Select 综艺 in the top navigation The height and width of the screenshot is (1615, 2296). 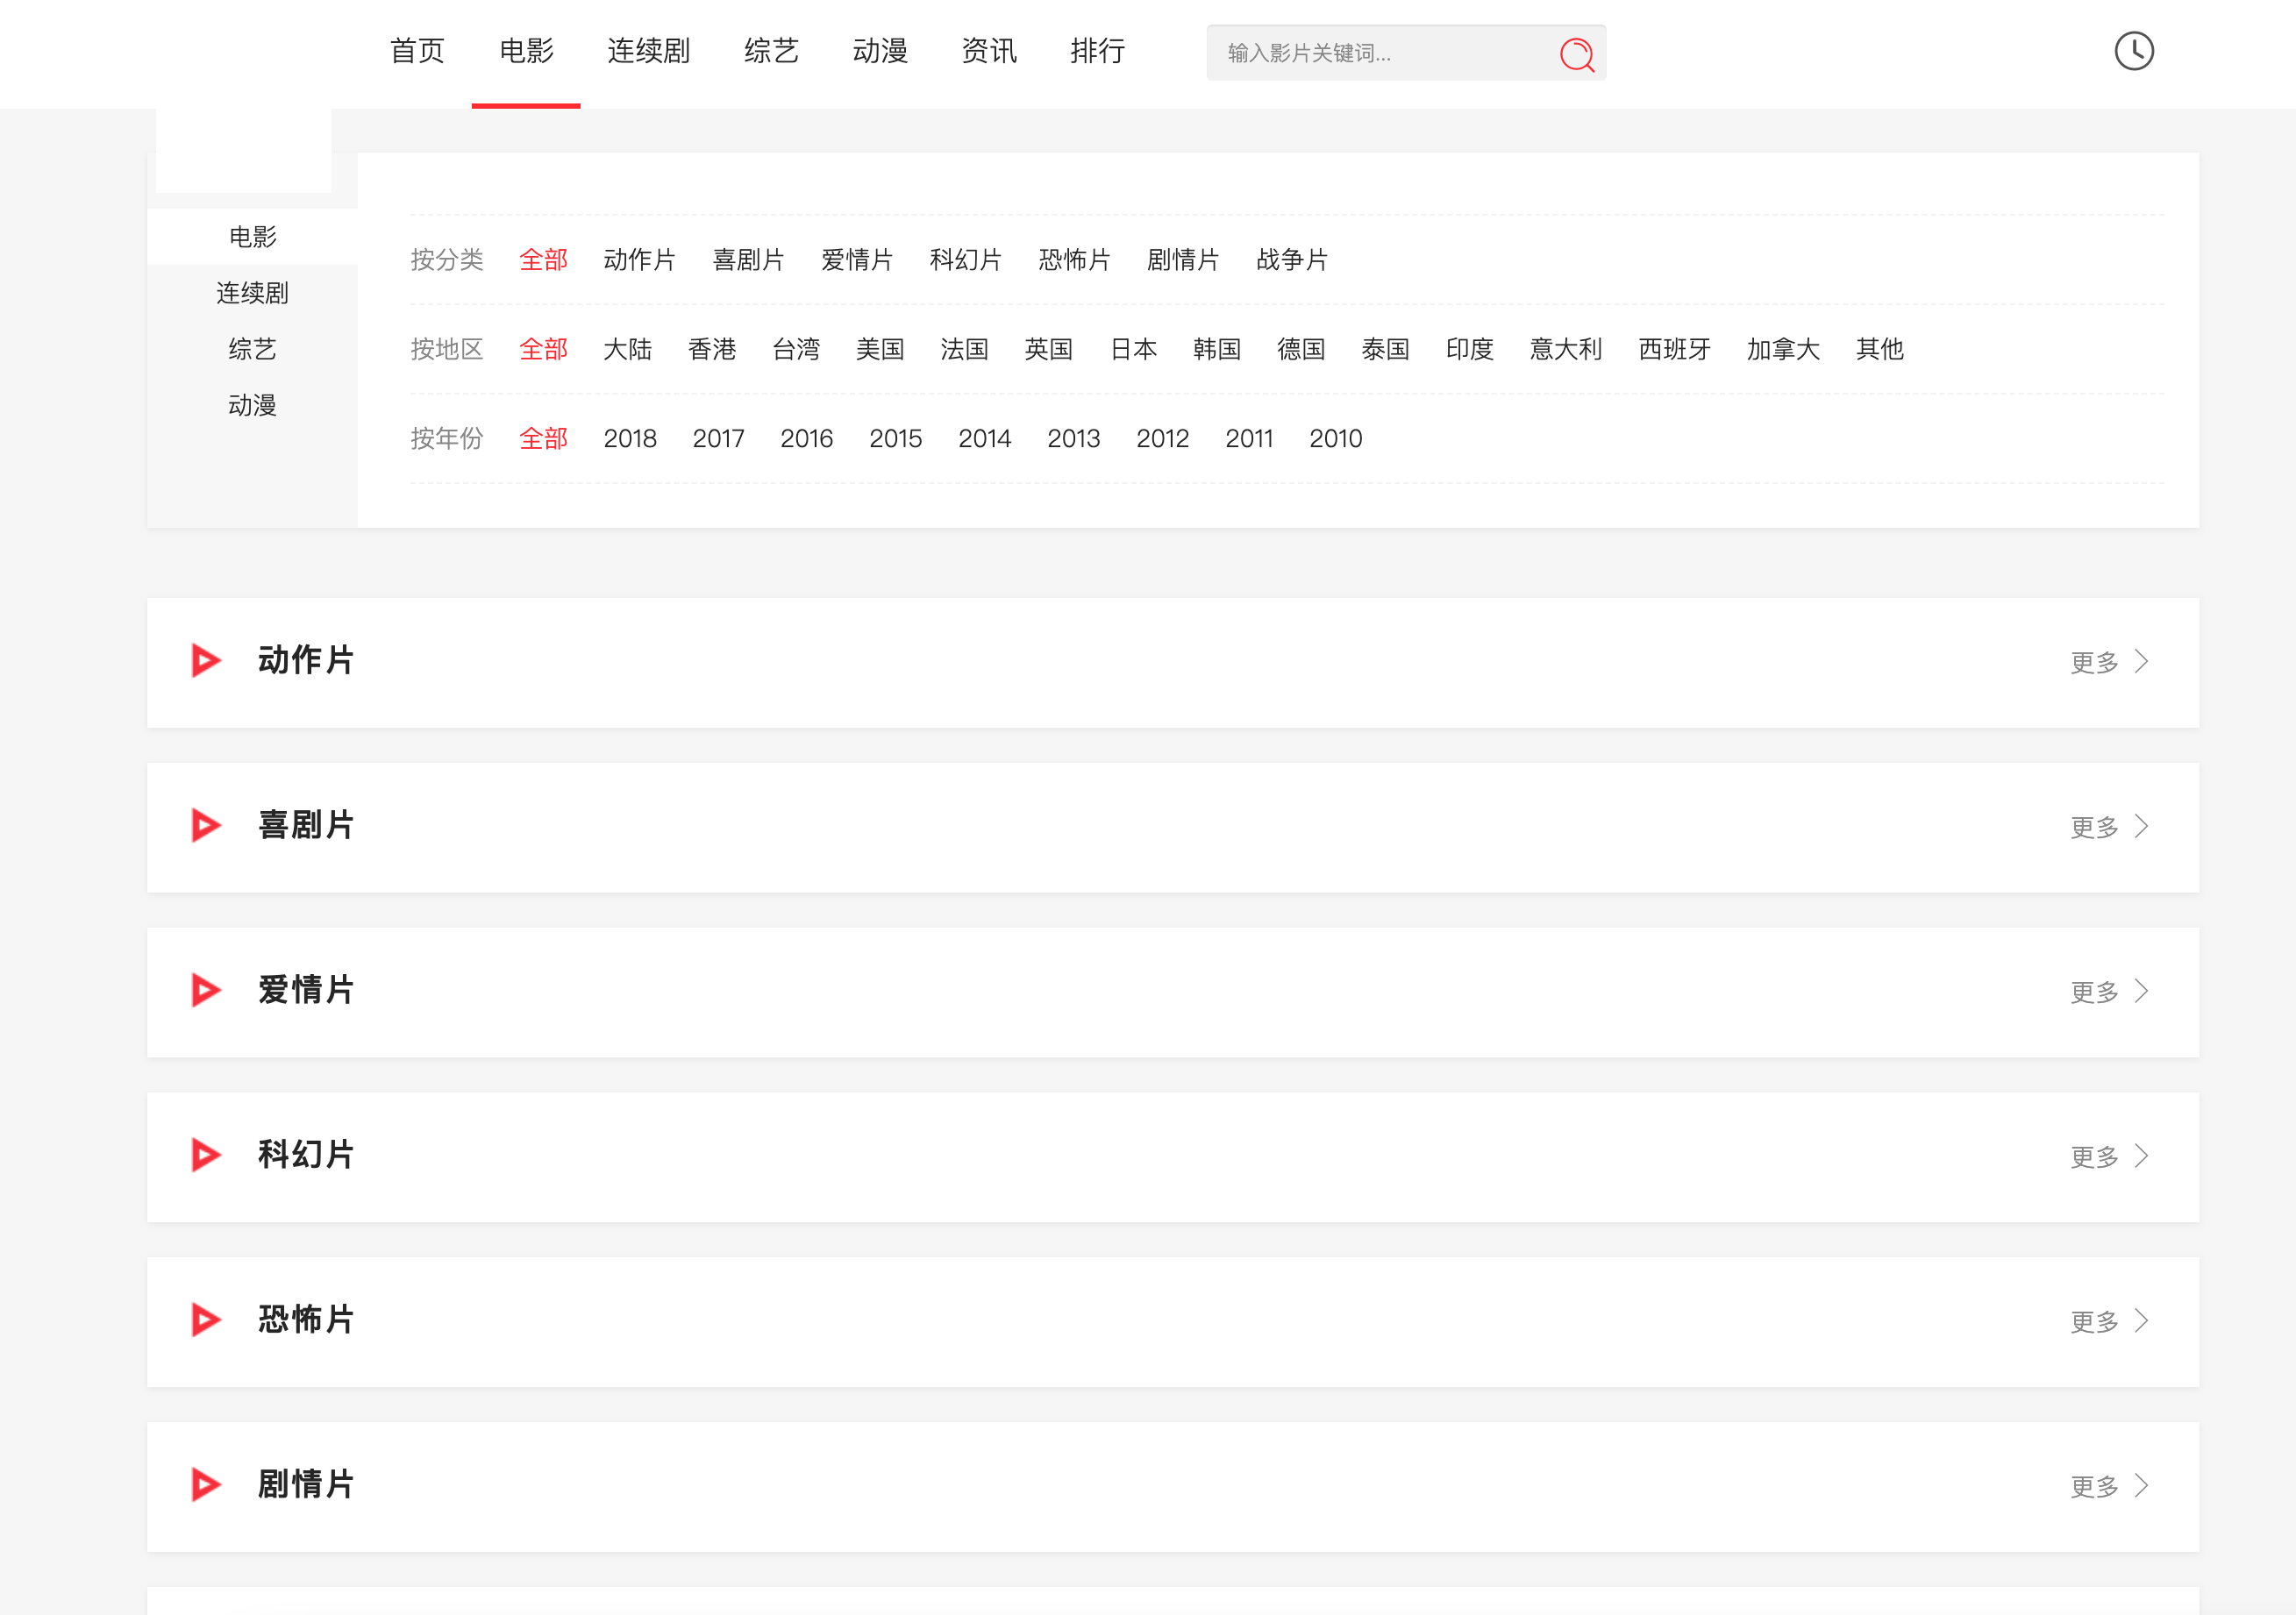[x=771, y=51]
